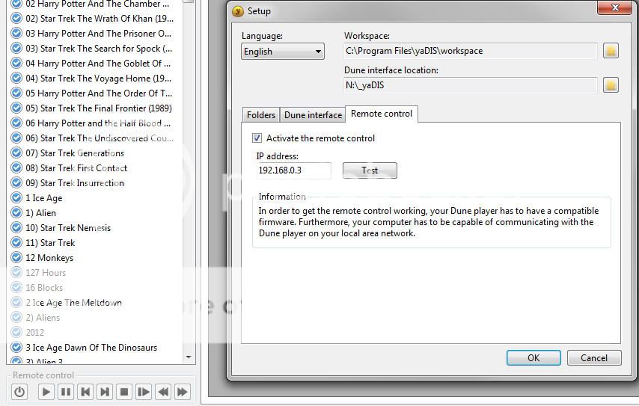Select the Remote control tab
Screen dimensions: 639x406
(x=382, y=114)
